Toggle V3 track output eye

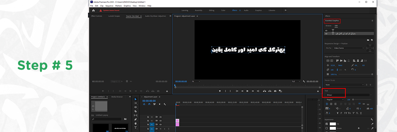point(160,117)
